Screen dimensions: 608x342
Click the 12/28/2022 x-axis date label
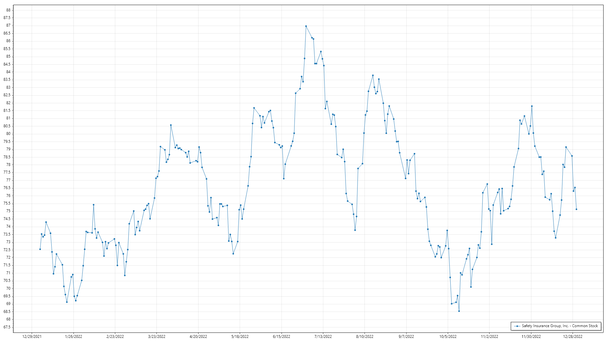(x=573, y=337)
